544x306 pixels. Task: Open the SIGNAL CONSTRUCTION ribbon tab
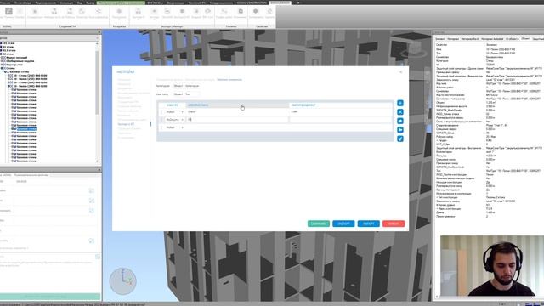point(252,3)
